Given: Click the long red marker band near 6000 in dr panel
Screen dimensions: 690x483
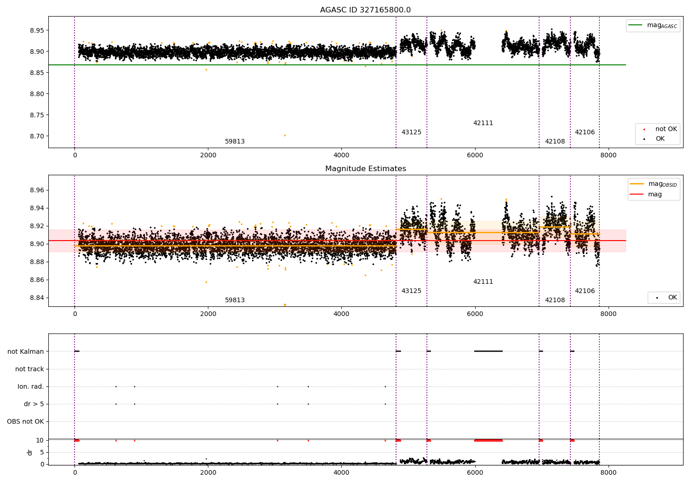Looking at the screenshot, I should (x=489, y=440).
